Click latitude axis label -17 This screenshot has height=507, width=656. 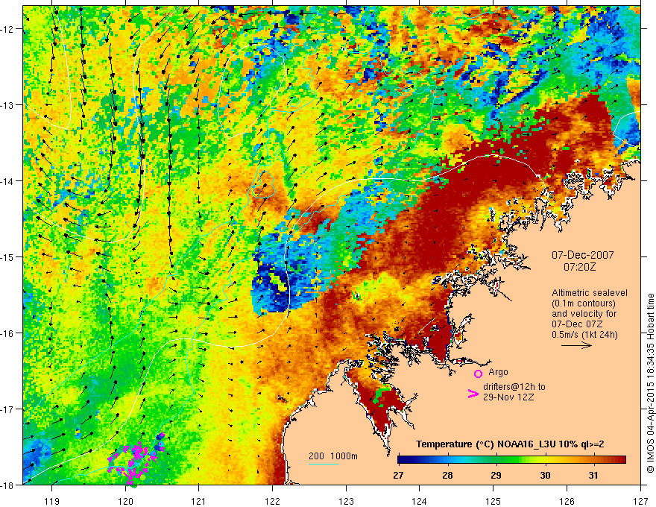(8, 409)
